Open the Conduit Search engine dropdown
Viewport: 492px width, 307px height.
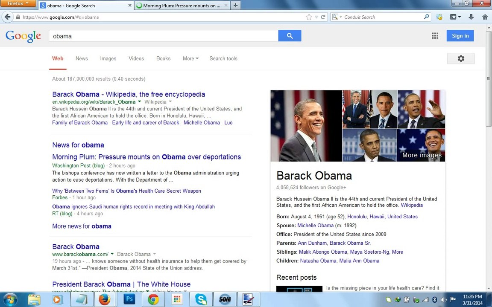pyautogui.click(x=337, y=17)
